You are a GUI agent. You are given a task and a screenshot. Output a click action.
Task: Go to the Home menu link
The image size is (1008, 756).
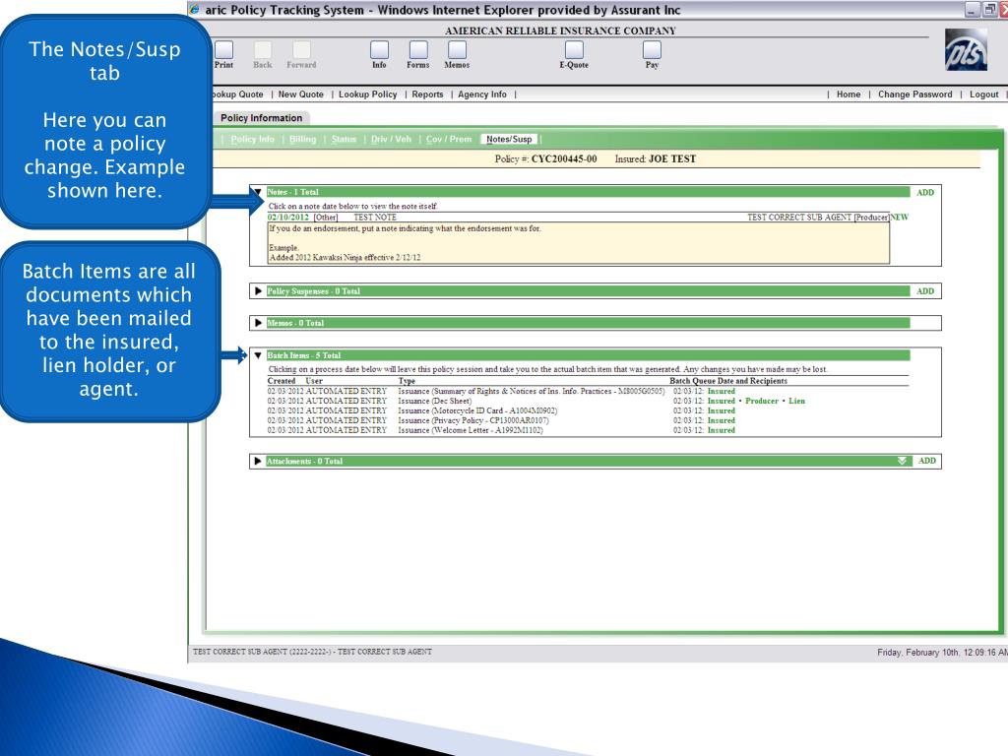(x=849, y=94)
